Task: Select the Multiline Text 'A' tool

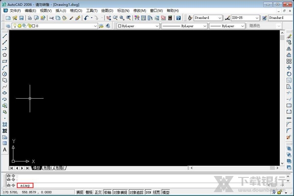Action: point(5,150)
